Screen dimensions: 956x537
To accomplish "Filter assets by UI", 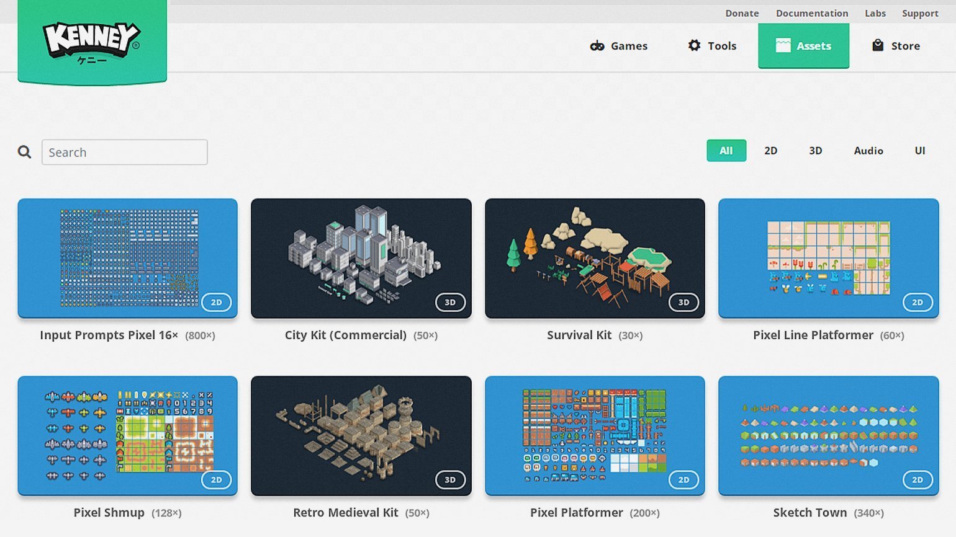I will (920, 151).
